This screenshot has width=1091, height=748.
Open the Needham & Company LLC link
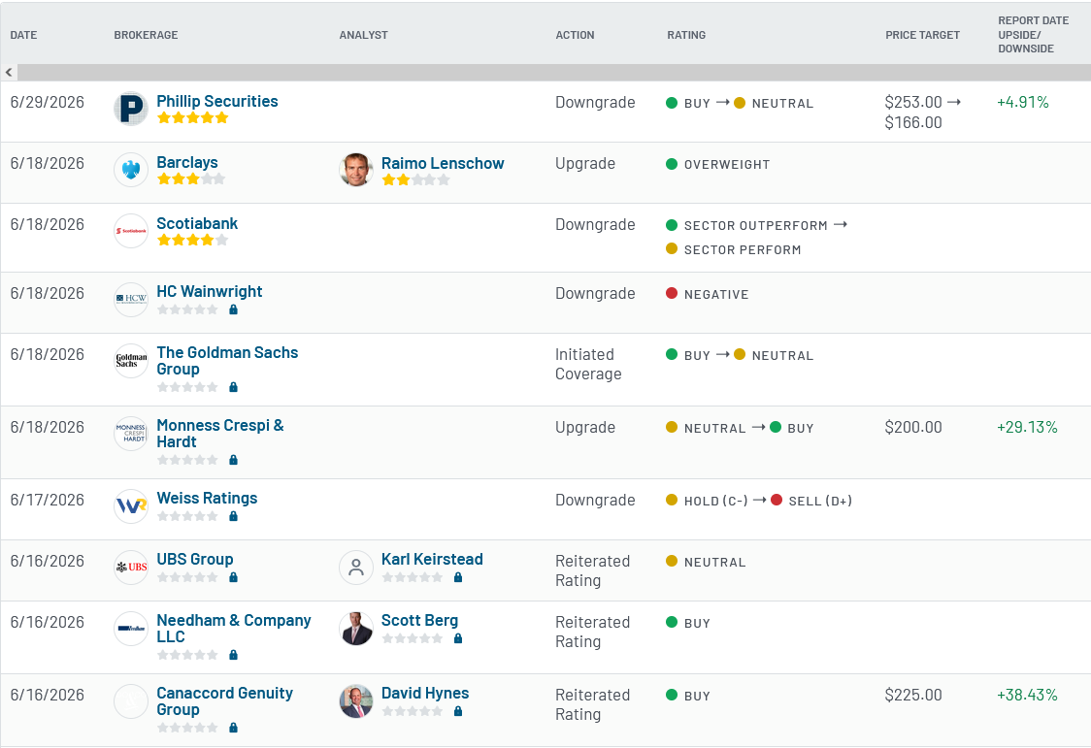[234, 629]
